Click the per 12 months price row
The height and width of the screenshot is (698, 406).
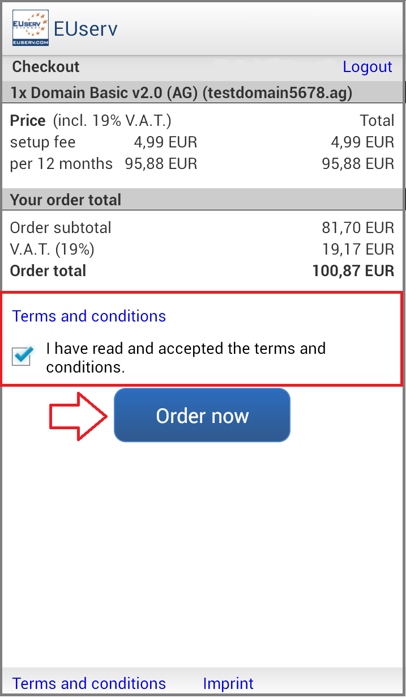tap(202, 163)
